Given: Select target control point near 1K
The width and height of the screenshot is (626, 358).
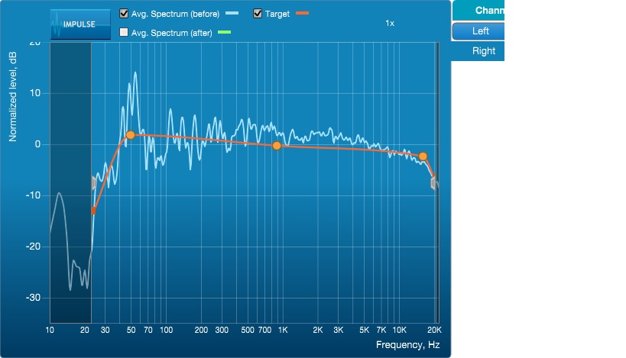Looking at the screenshot, I should pyautogui.click(x=277, y=146).
